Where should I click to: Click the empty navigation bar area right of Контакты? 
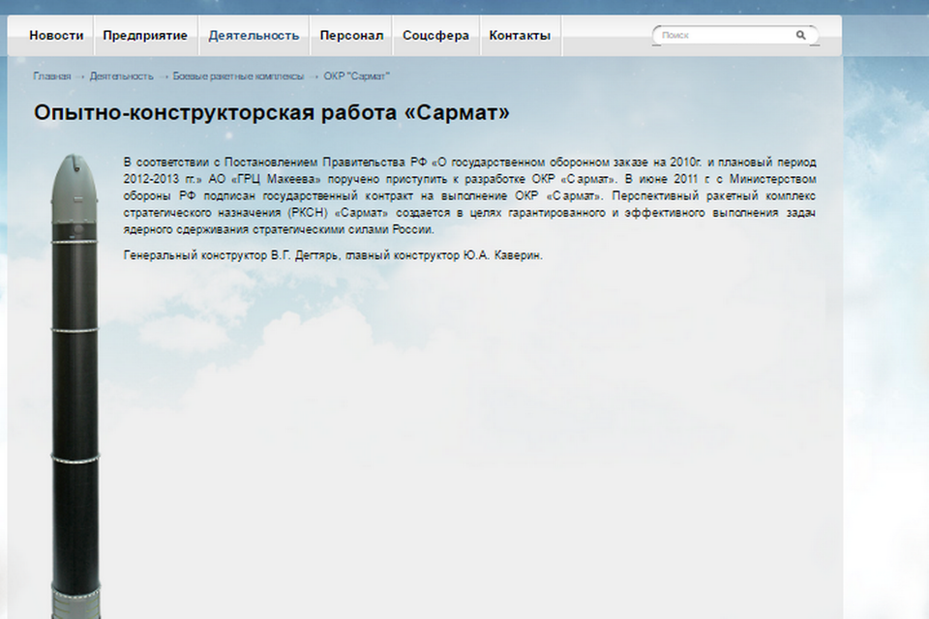(x=605, y=36)
